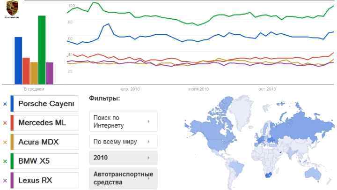Remove Acura MDX term with orange X
Viewport: 337px width, 190px height.
tap(5, 142)
